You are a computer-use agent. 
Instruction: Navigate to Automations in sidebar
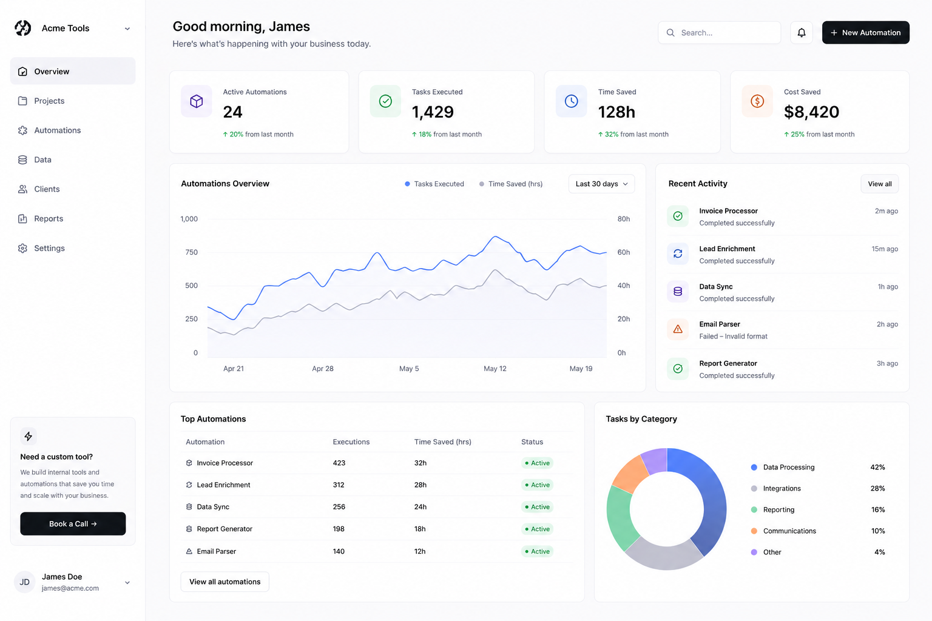[x=73, y=130]
